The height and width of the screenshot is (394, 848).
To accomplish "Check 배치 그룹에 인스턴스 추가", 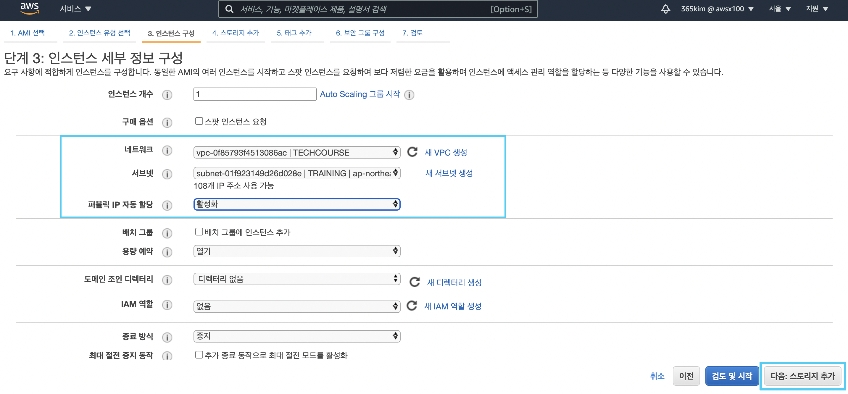I will pos(199,232).
